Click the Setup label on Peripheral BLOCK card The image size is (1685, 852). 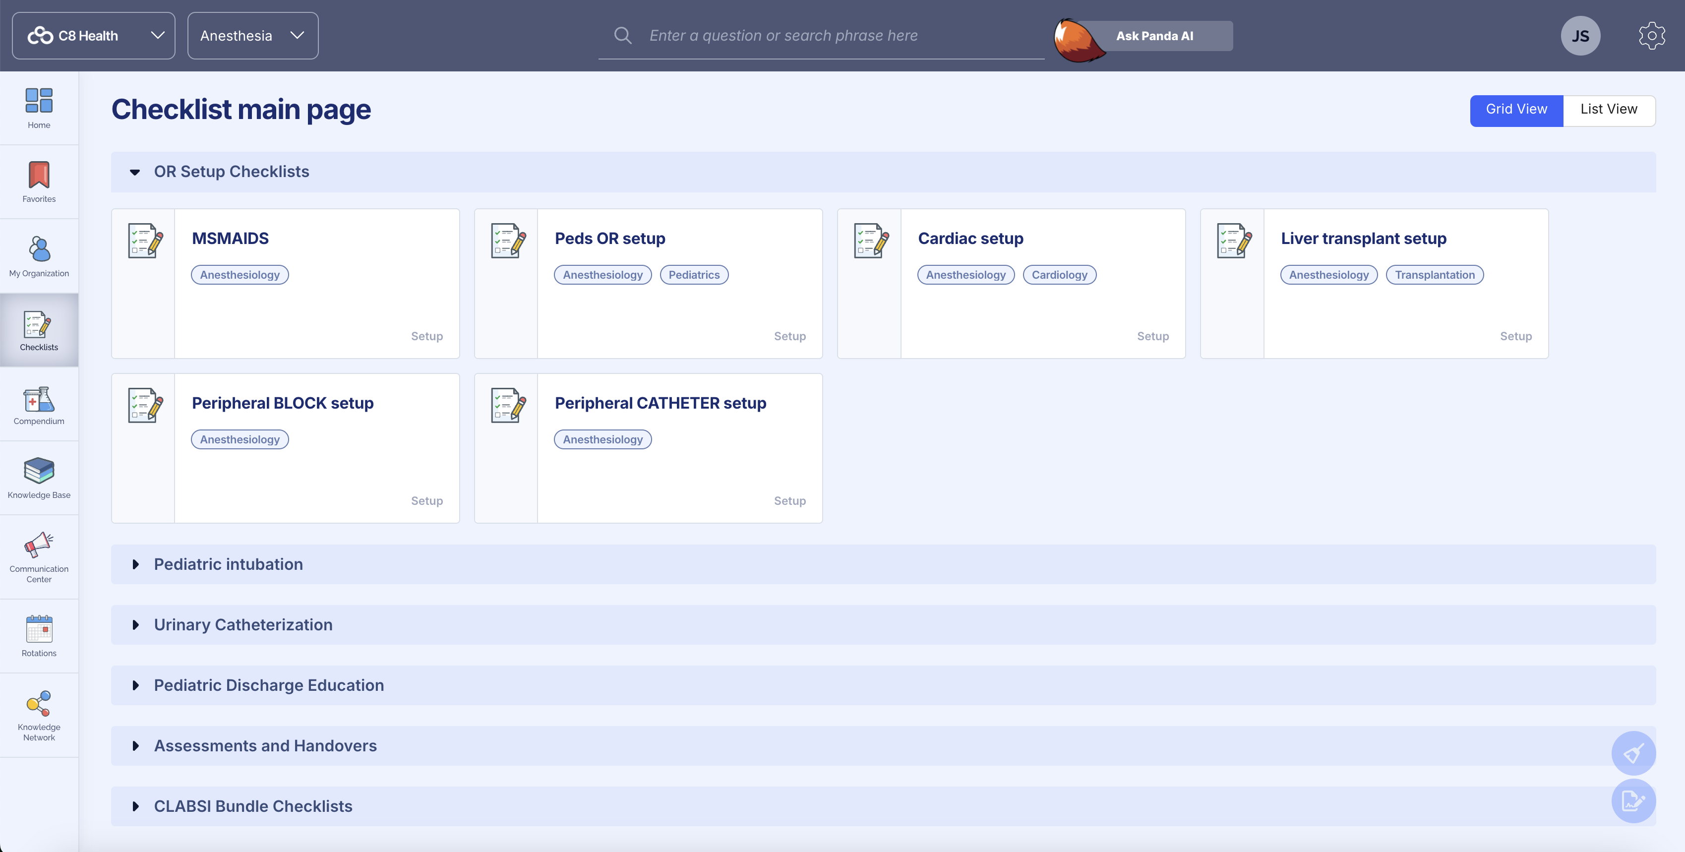(x=426, y=501)
